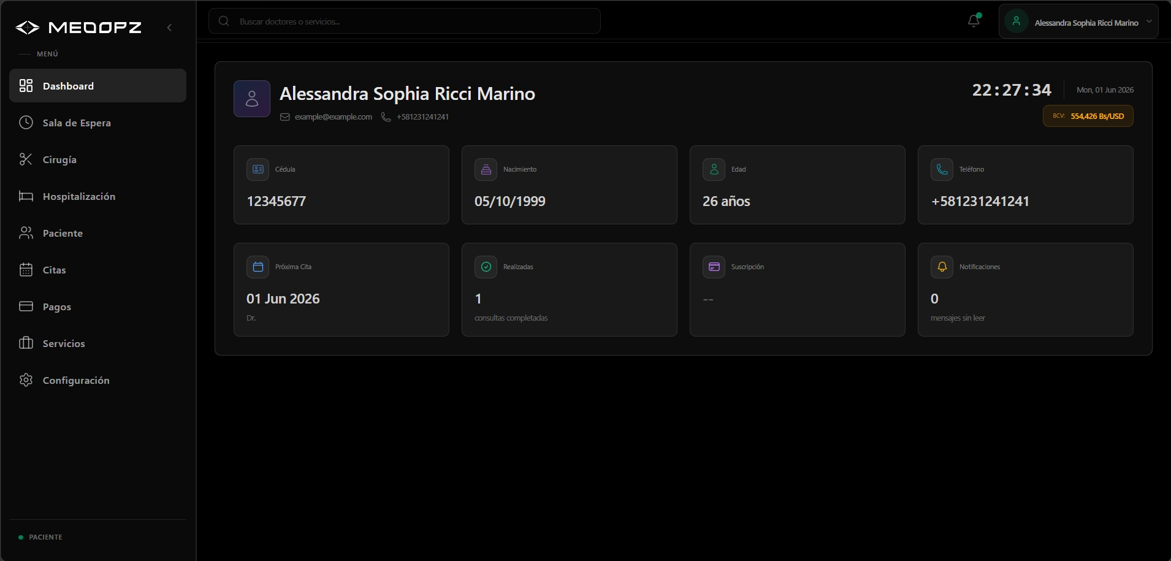The height and width of the screenshot is (561, 1171).
Task: Click the Suscripción card icon
Action: click(714, 267)
